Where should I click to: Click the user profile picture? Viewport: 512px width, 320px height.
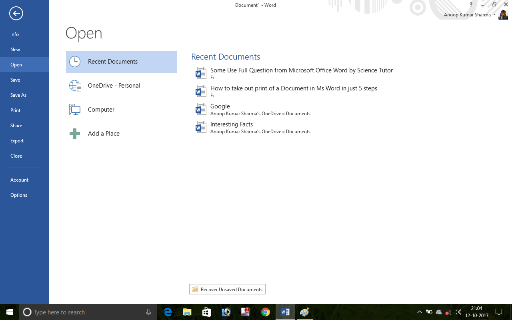[x=503, y=14]
